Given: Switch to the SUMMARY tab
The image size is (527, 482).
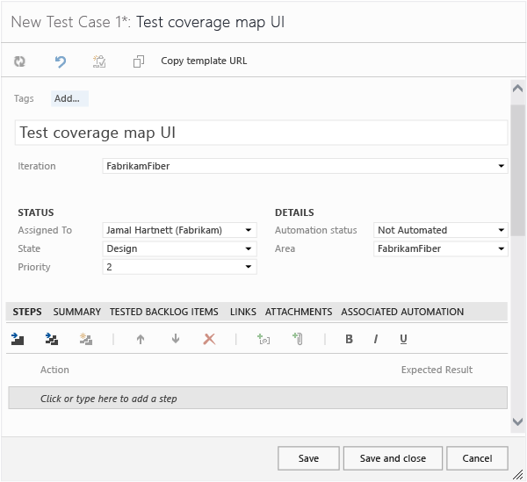Looking at the screenshot, I should click(x=77, y=312).
